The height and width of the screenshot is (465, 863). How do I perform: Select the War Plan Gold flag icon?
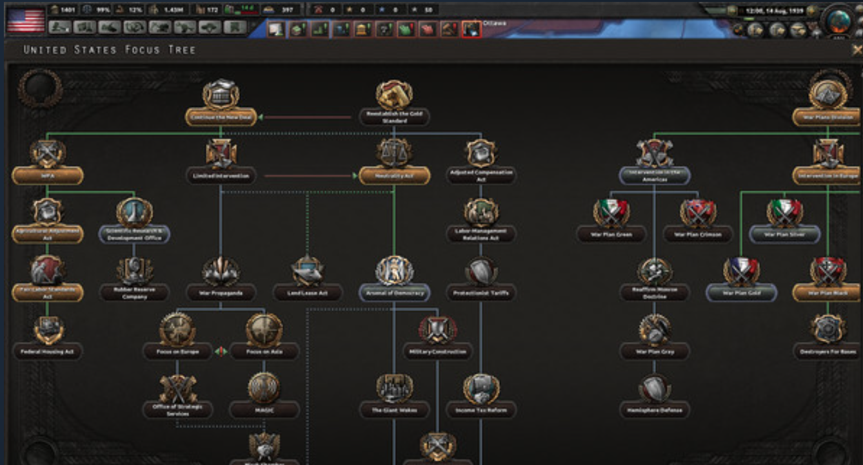(741, 271)
